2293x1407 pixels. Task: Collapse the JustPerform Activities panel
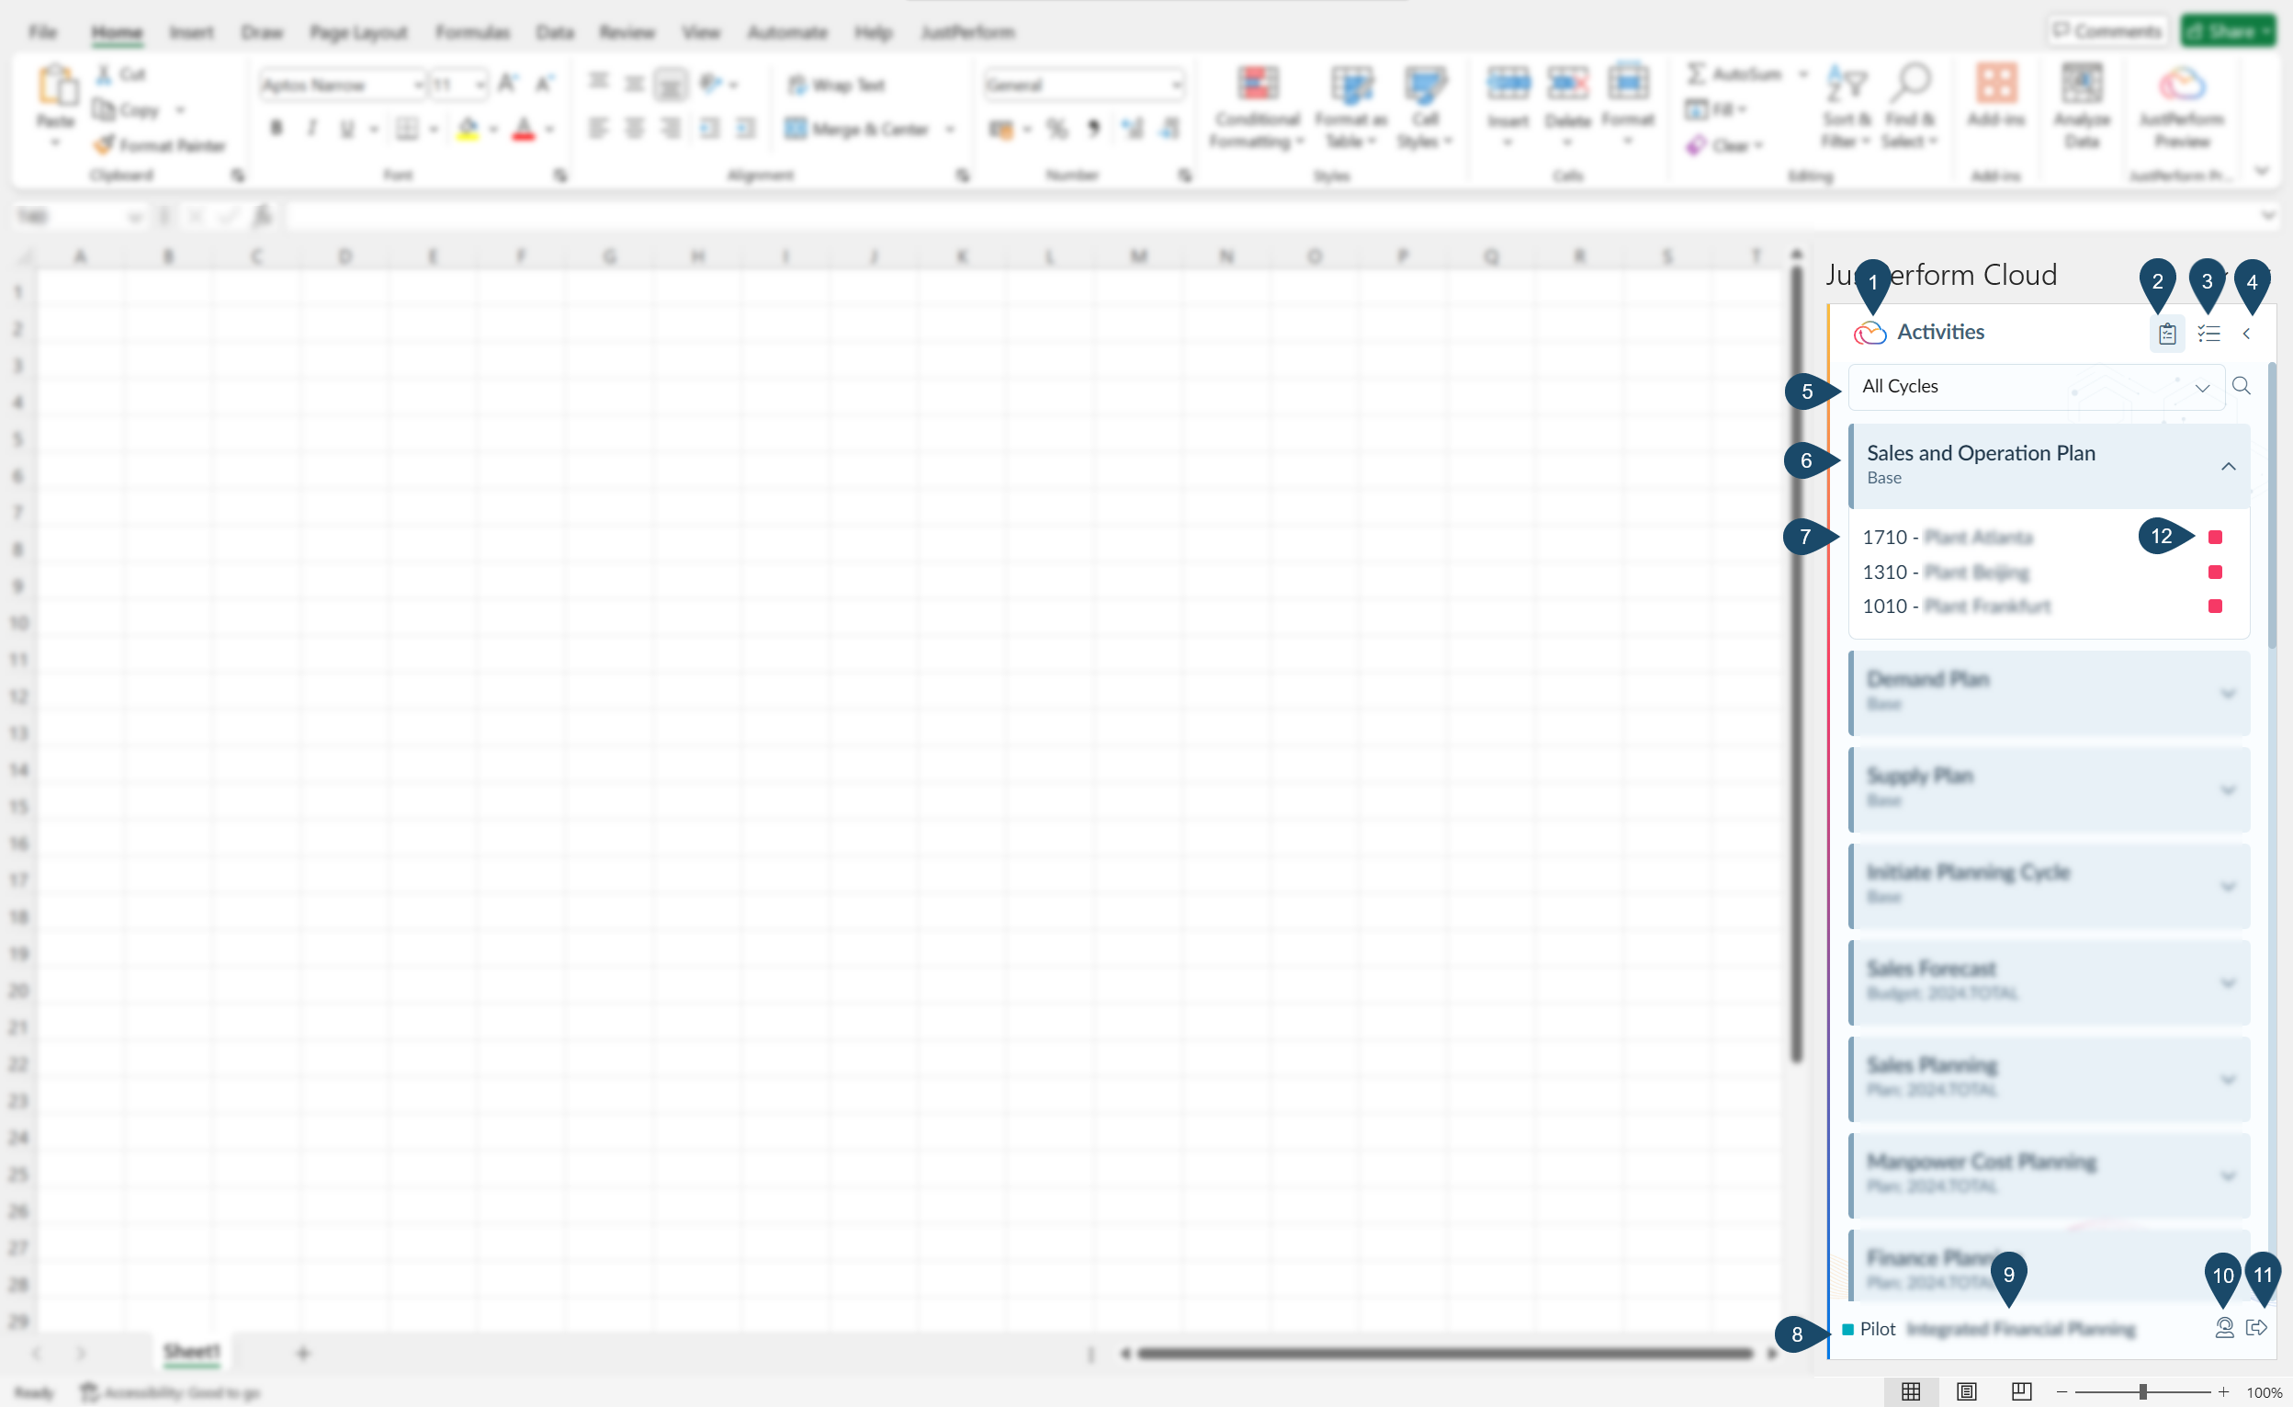2245,333
